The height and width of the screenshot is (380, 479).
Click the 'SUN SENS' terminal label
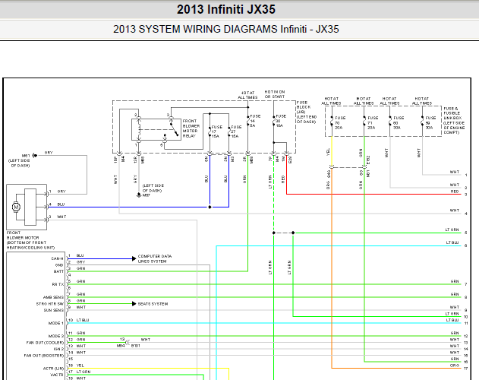tap(54, 310)
